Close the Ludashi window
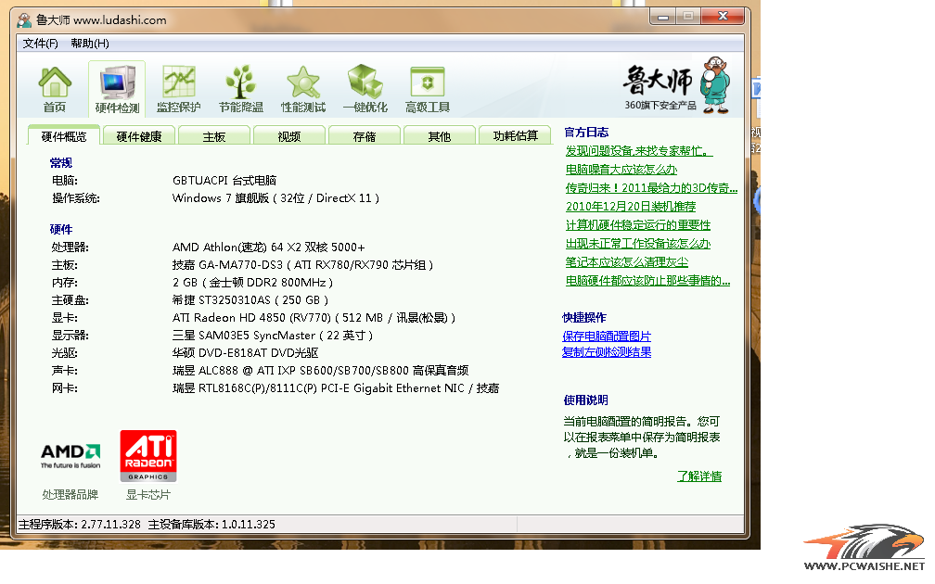 pos(723,16)
